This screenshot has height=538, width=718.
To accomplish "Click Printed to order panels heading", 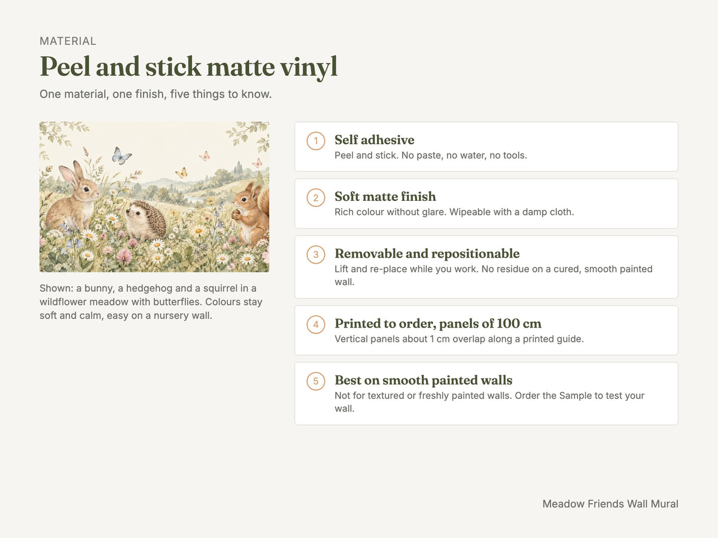I will point(438,323).
